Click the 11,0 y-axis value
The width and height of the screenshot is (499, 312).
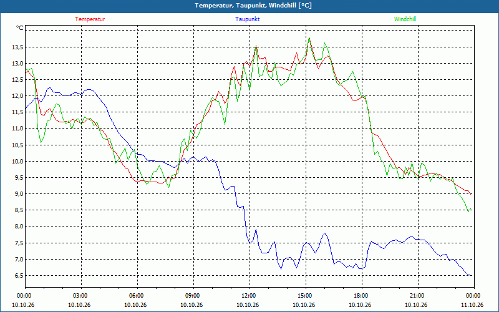tap(18, 129)
